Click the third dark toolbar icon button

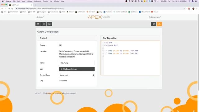(x=49, y=24)
